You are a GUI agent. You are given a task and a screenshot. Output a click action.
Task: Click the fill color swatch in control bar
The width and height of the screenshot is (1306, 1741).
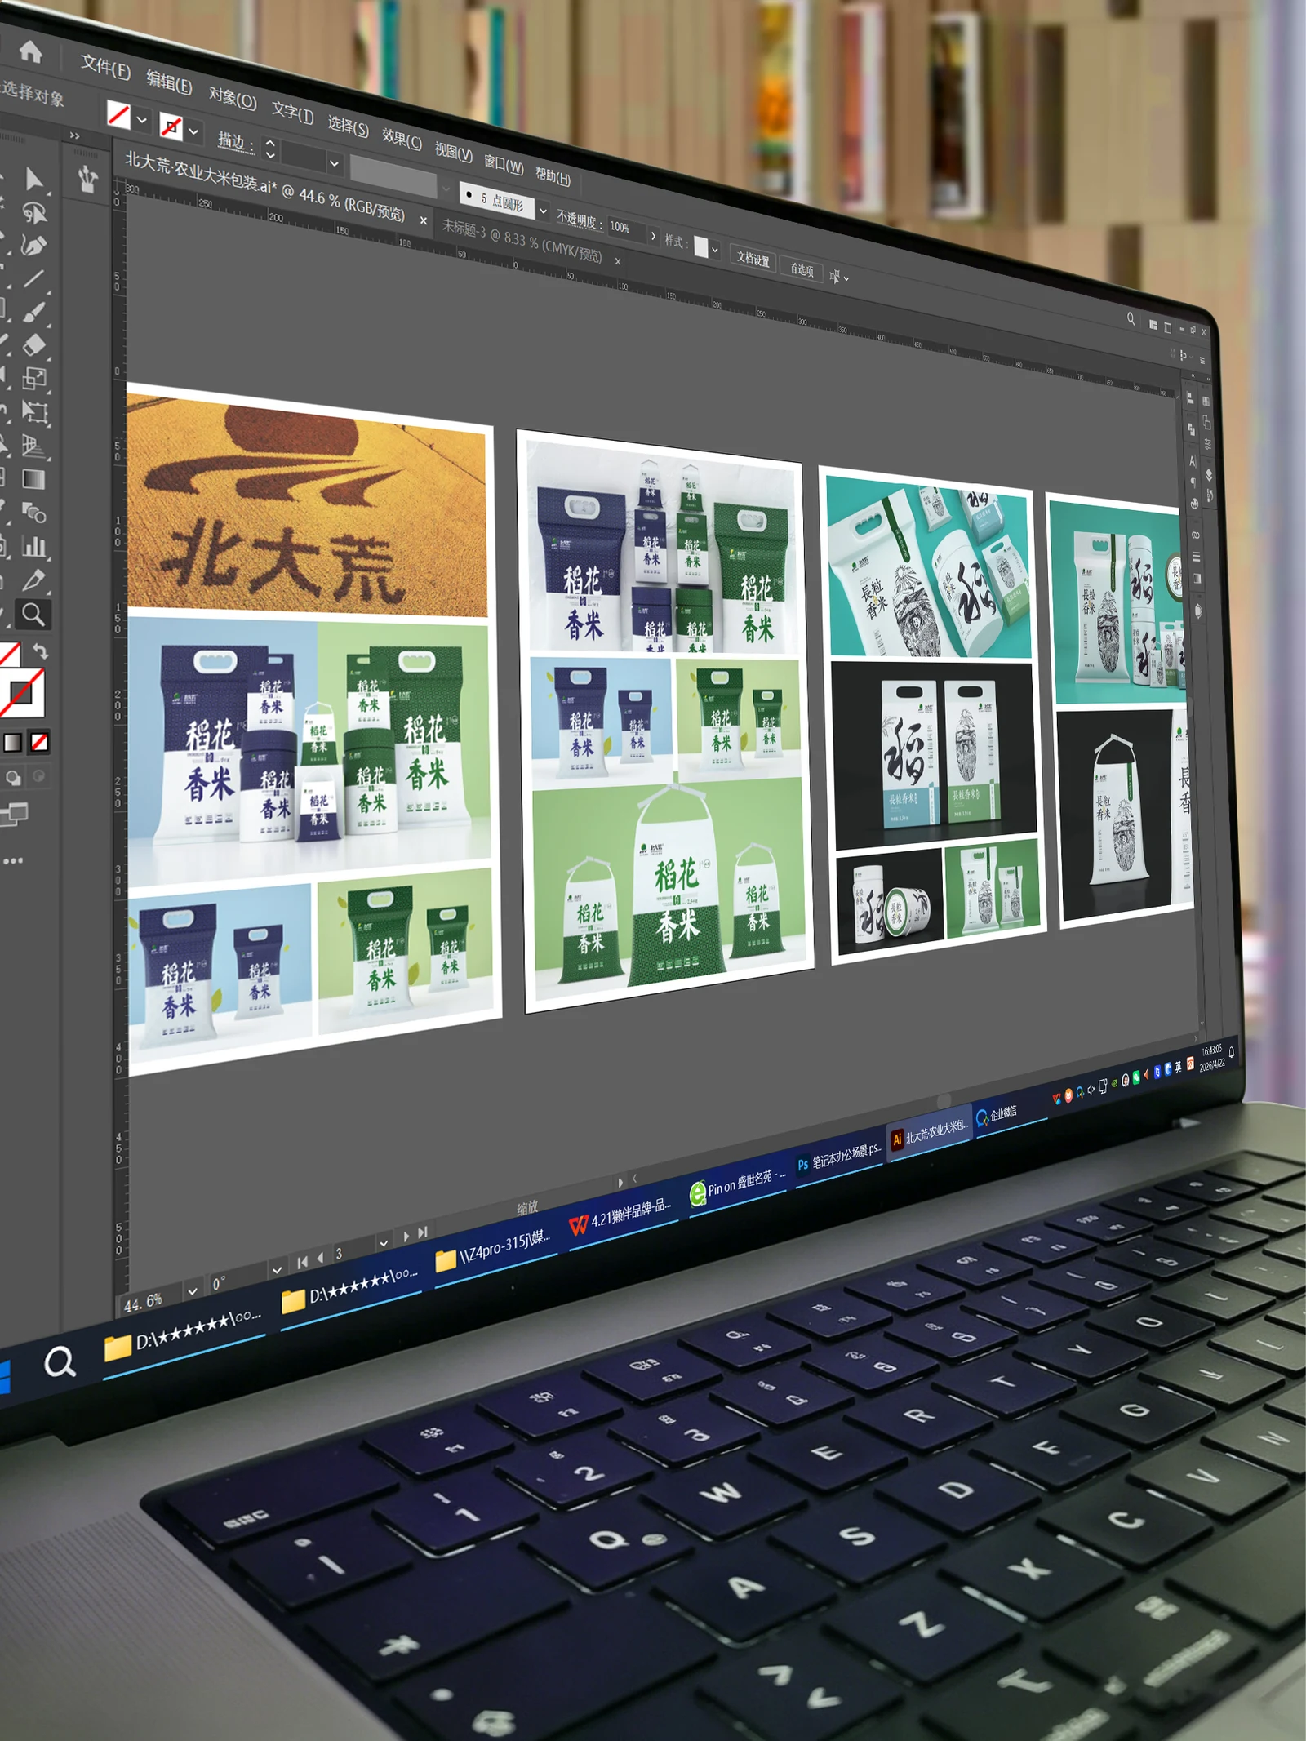pos(118,114)
